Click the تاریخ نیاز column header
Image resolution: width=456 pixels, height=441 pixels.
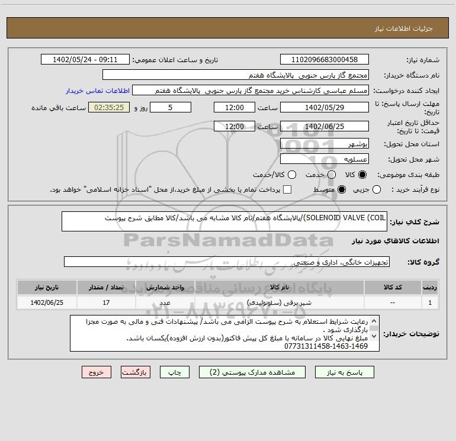click(x=47, y=287)
